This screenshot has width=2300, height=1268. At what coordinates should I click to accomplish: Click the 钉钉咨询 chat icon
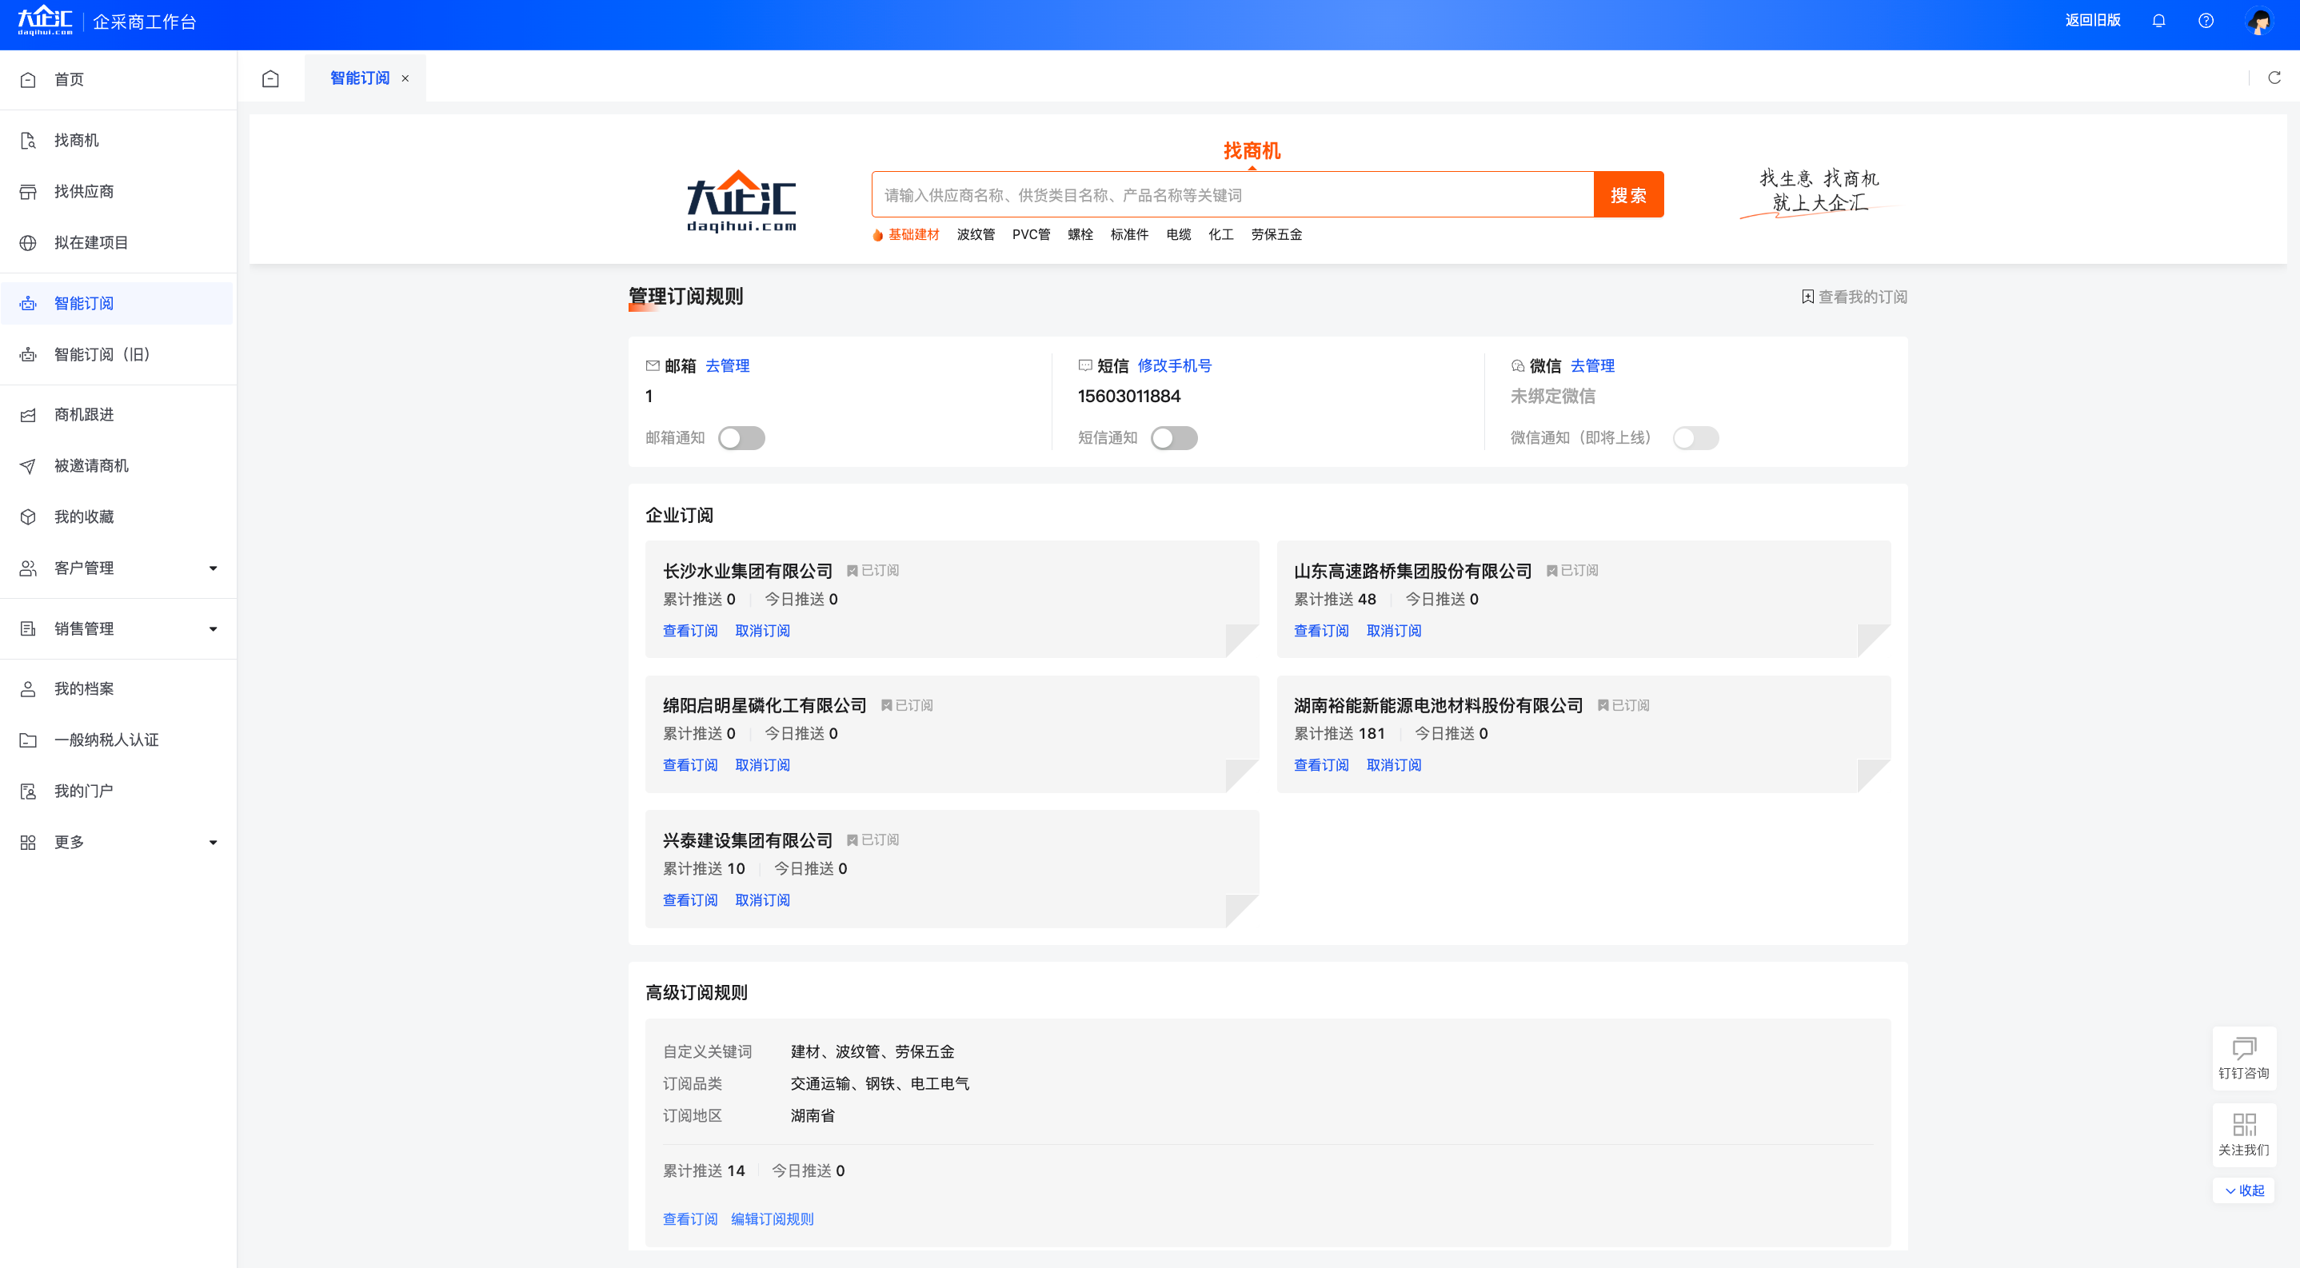(x=2244, y=1047)
